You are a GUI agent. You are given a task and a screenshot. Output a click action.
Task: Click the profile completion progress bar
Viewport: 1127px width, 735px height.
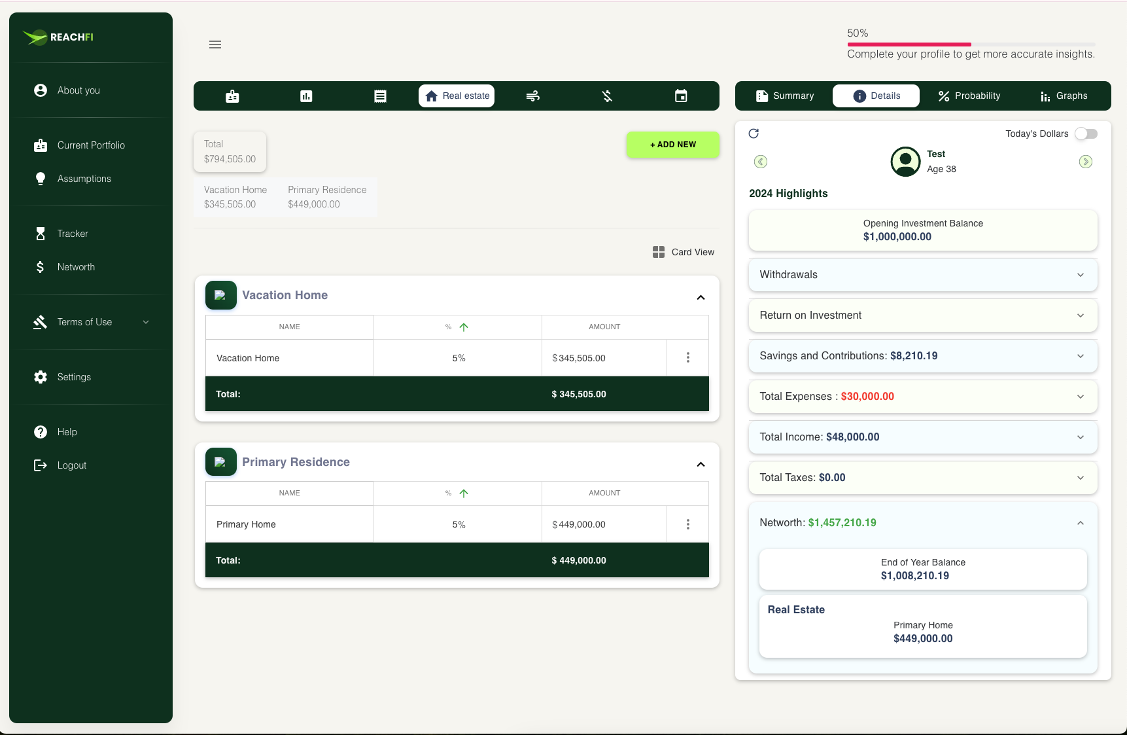tap(971, 45)
